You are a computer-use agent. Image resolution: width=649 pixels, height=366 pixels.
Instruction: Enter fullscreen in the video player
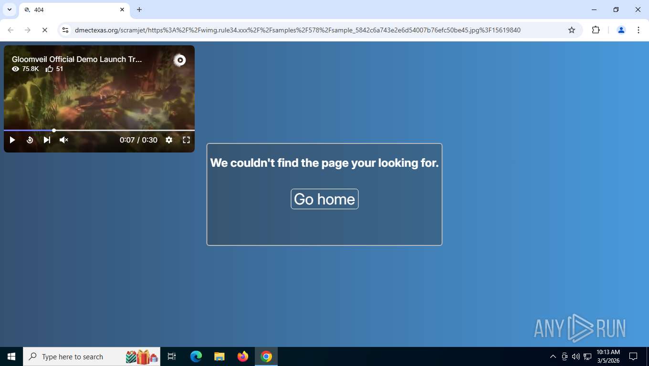186,140
